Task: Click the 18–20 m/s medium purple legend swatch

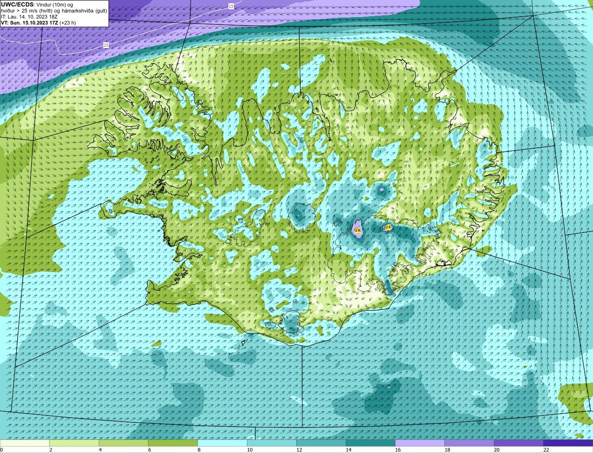Action: click(469, 443)
